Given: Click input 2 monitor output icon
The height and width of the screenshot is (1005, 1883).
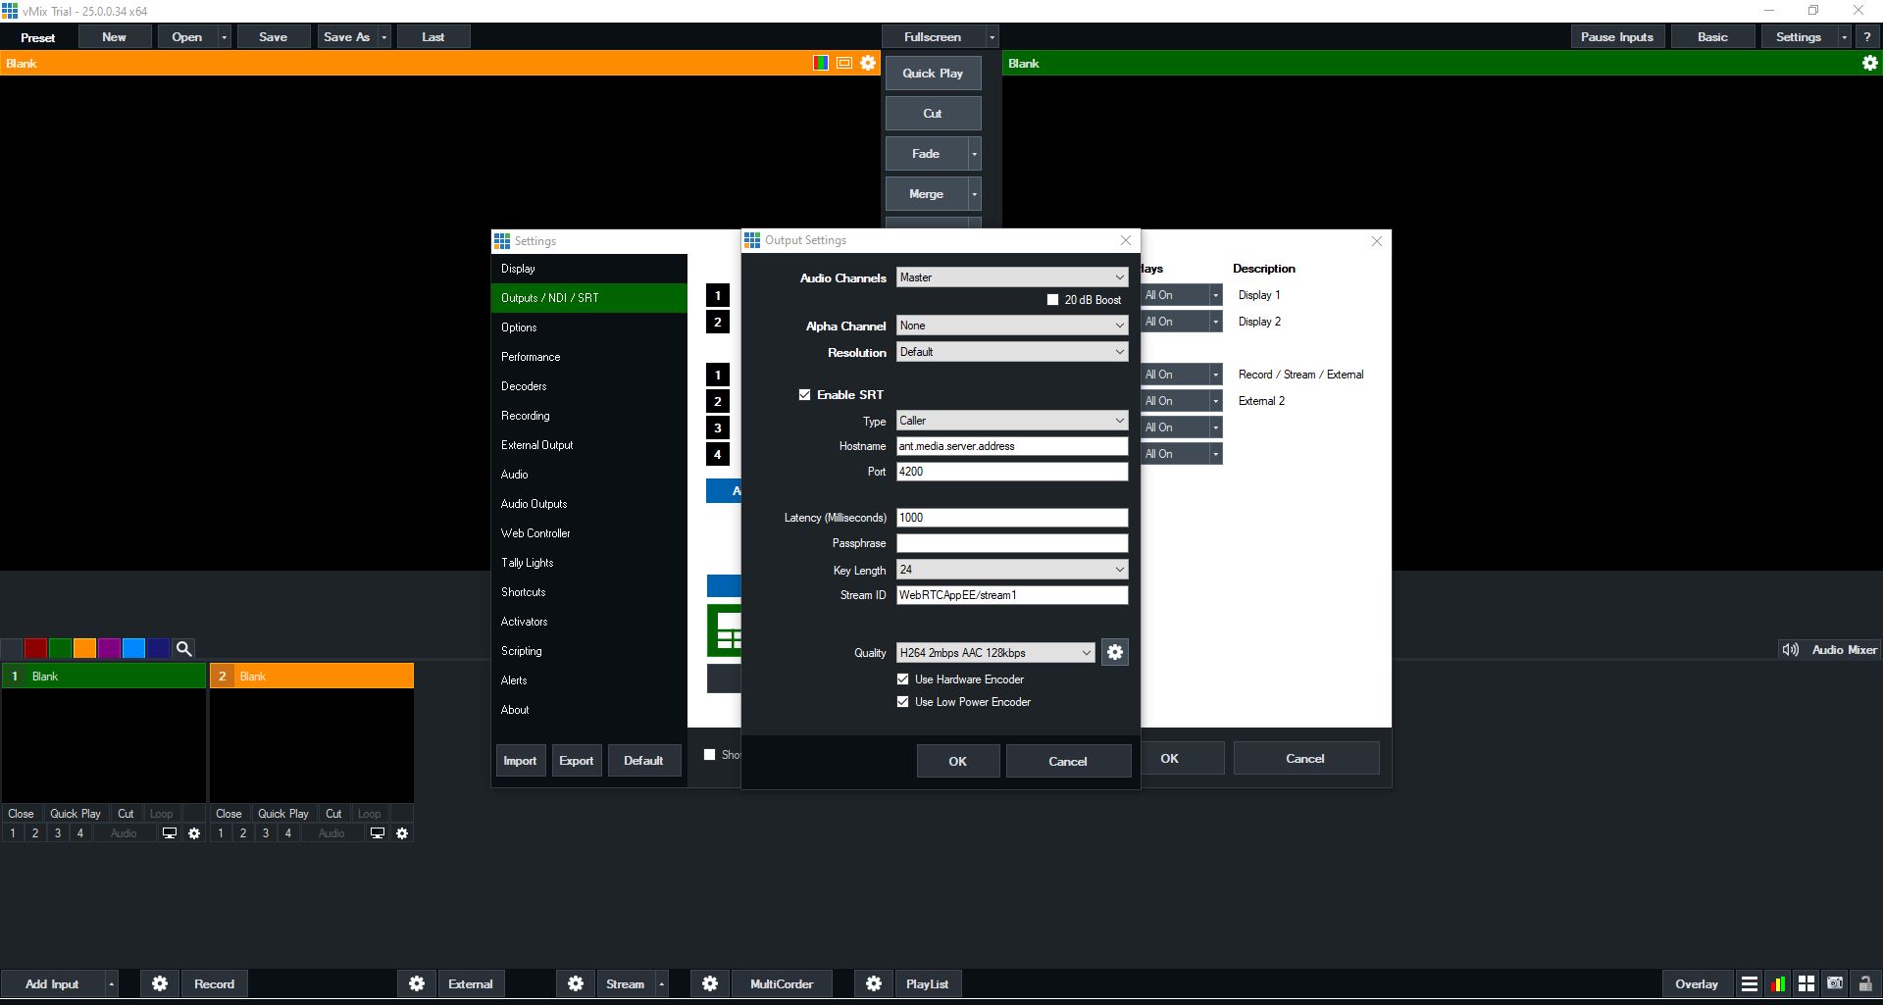Looking at the screenshot, I should tap(378, 833).
